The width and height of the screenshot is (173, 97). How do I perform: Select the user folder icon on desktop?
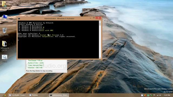tap(4, 5)
